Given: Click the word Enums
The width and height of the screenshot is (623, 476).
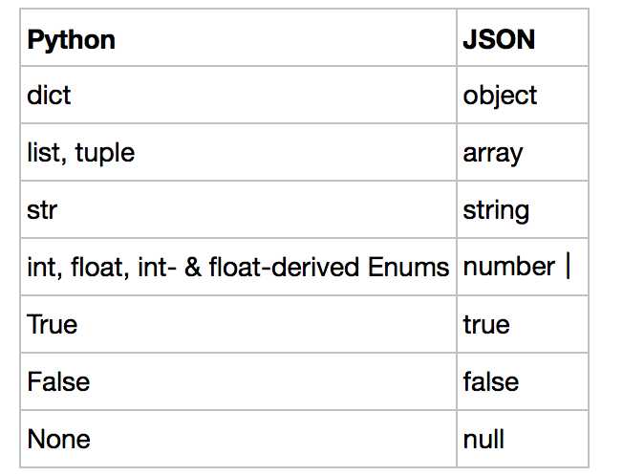Looking at the screenshot, I should [408, 267].
